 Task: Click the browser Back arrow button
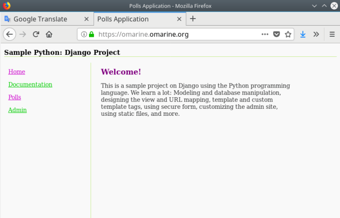(x=9, y=34)
